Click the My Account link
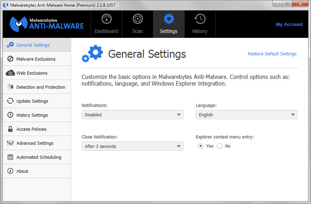The width and height of the screenshot is (311, 204). tap(289, 25)
